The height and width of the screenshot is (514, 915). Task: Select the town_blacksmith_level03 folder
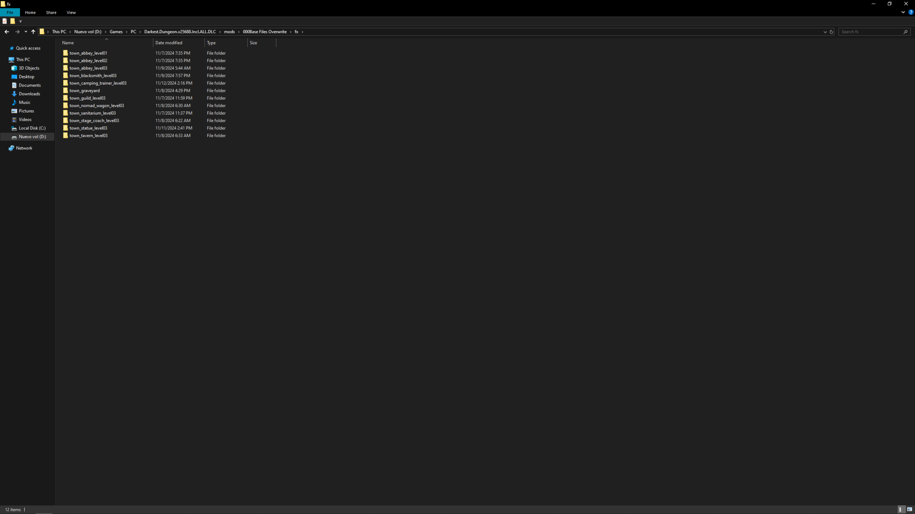tap(93, 76)
